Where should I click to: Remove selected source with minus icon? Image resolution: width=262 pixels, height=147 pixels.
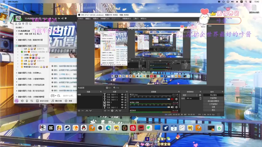point(108,111)
